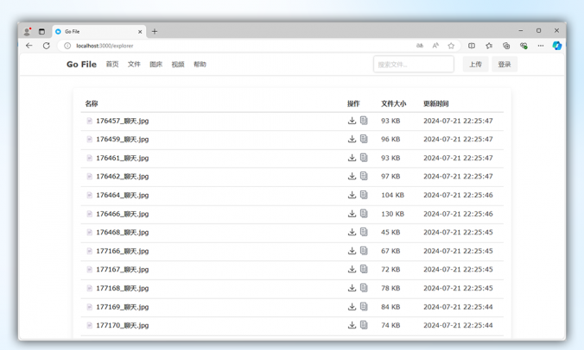Copy link of 176462_聊天.jpg
This screenshot has height=350, width=584.
(x=364, y=176)
